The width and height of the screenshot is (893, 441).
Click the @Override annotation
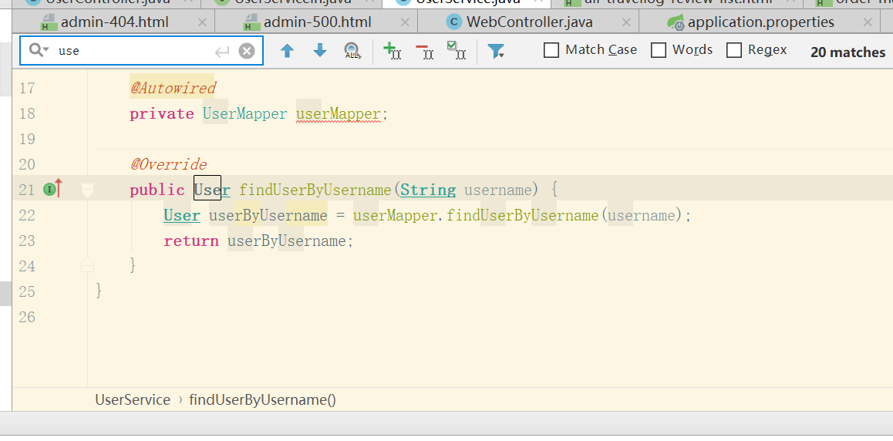click(x=169, y=165)
